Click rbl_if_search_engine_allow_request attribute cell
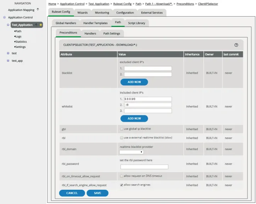Screen dimensions: 256x204 click(x=88, y=185)
